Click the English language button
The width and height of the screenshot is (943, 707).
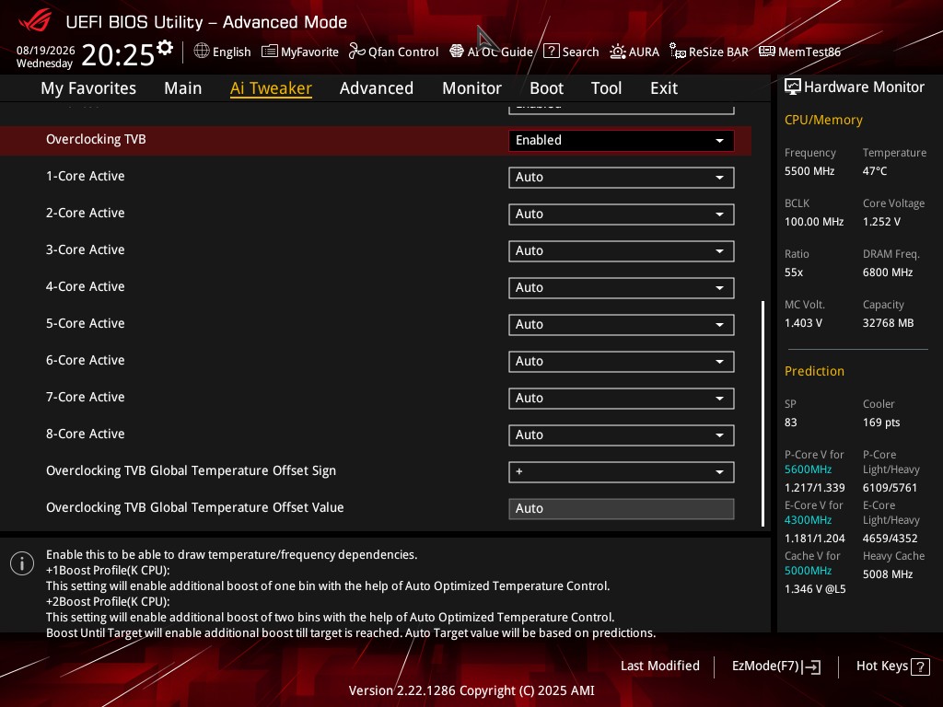click(x=222, y=52)
